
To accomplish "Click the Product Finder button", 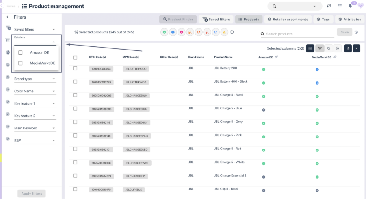I will click(x=178, y=19).
